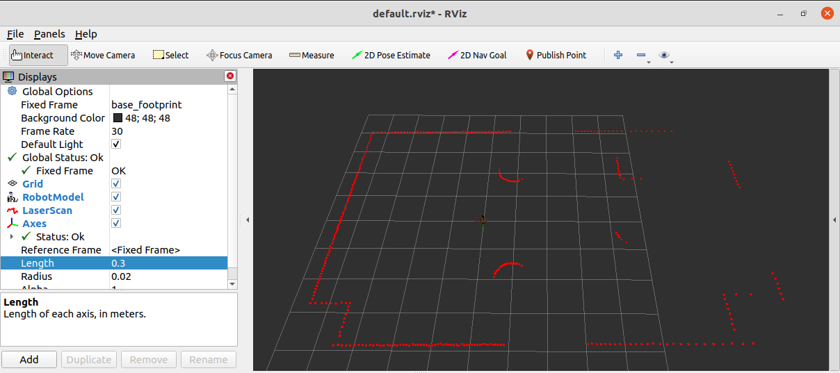
Task: Click the Add display button
Action: click(29, 359)
